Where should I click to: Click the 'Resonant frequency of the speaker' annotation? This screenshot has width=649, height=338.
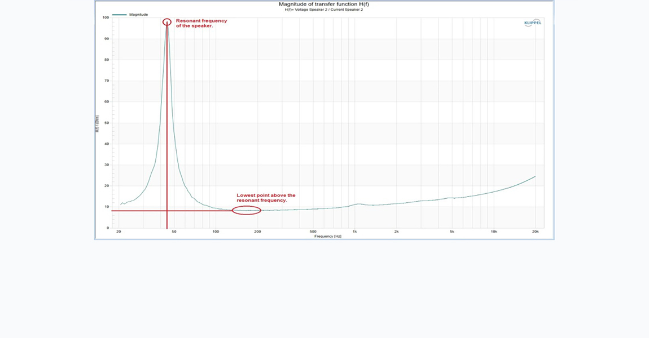pyautogui.click(x=201, y=23)
